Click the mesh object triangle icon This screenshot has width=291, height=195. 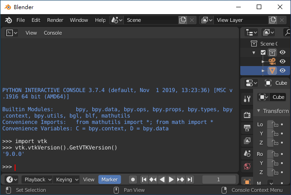[272, 71]
